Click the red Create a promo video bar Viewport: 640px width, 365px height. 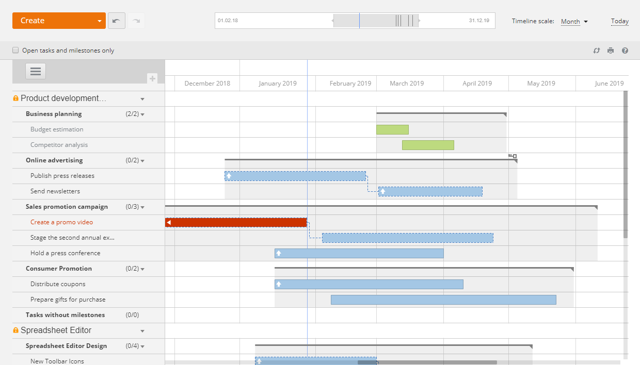[236, 222]
